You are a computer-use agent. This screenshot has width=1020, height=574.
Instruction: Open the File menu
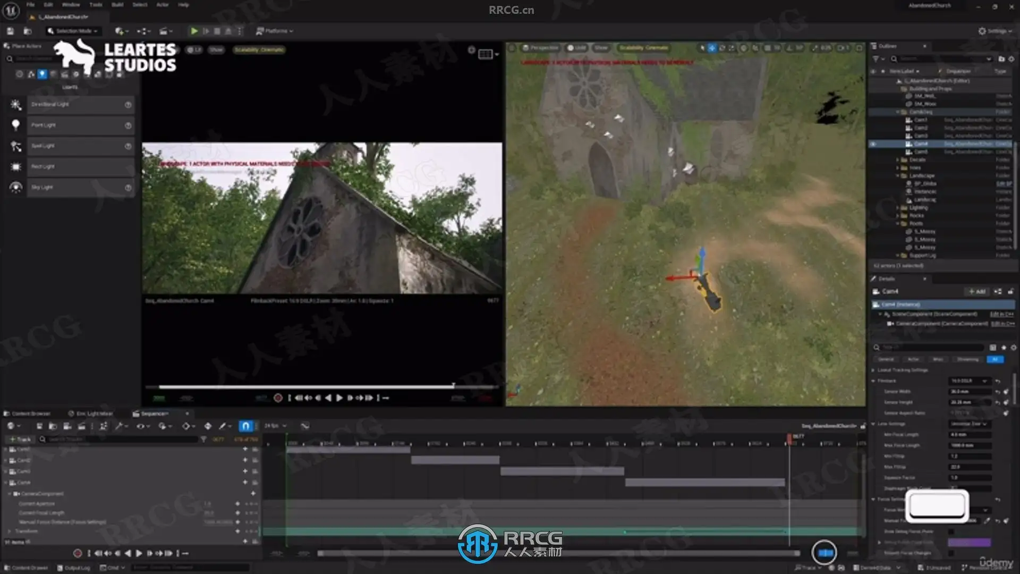(x=31, y=5)
